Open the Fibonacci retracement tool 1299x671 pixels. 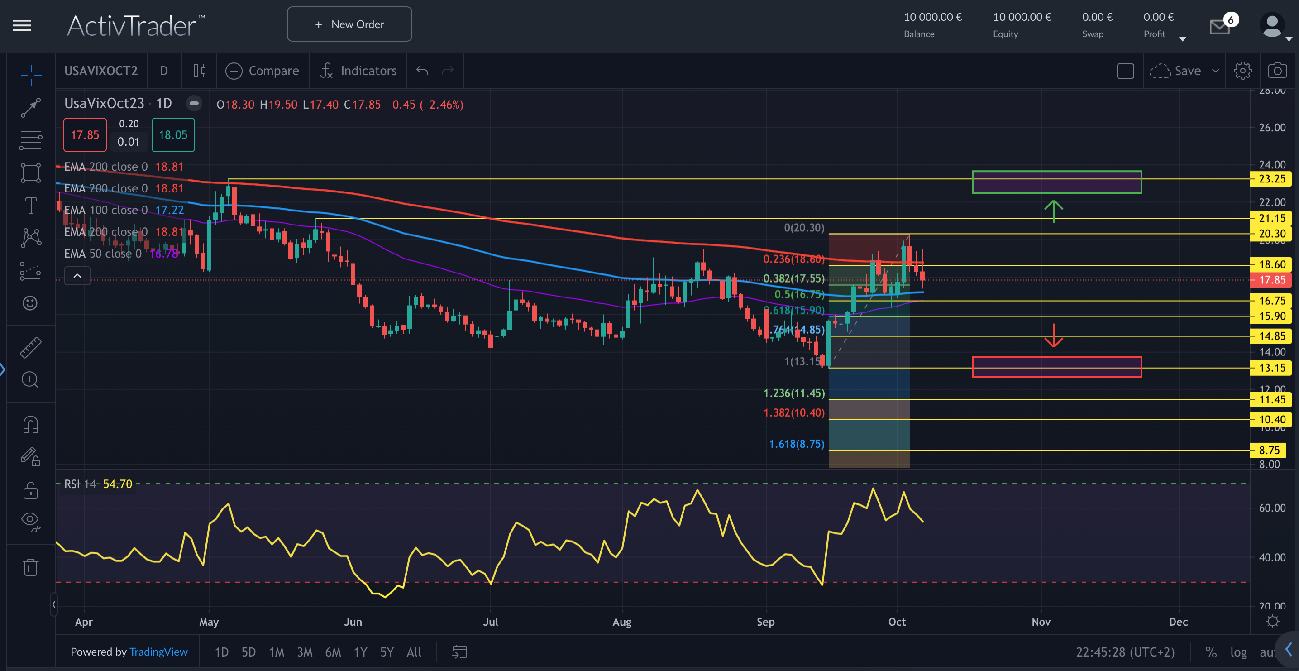(x=30, y=140)
